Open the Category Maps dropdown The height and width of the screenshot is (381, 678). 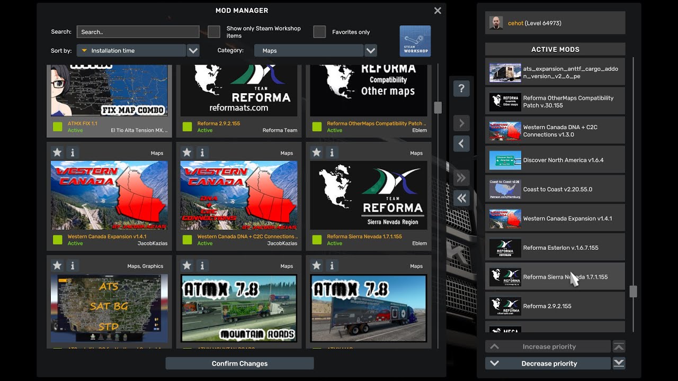pos(309,51)
